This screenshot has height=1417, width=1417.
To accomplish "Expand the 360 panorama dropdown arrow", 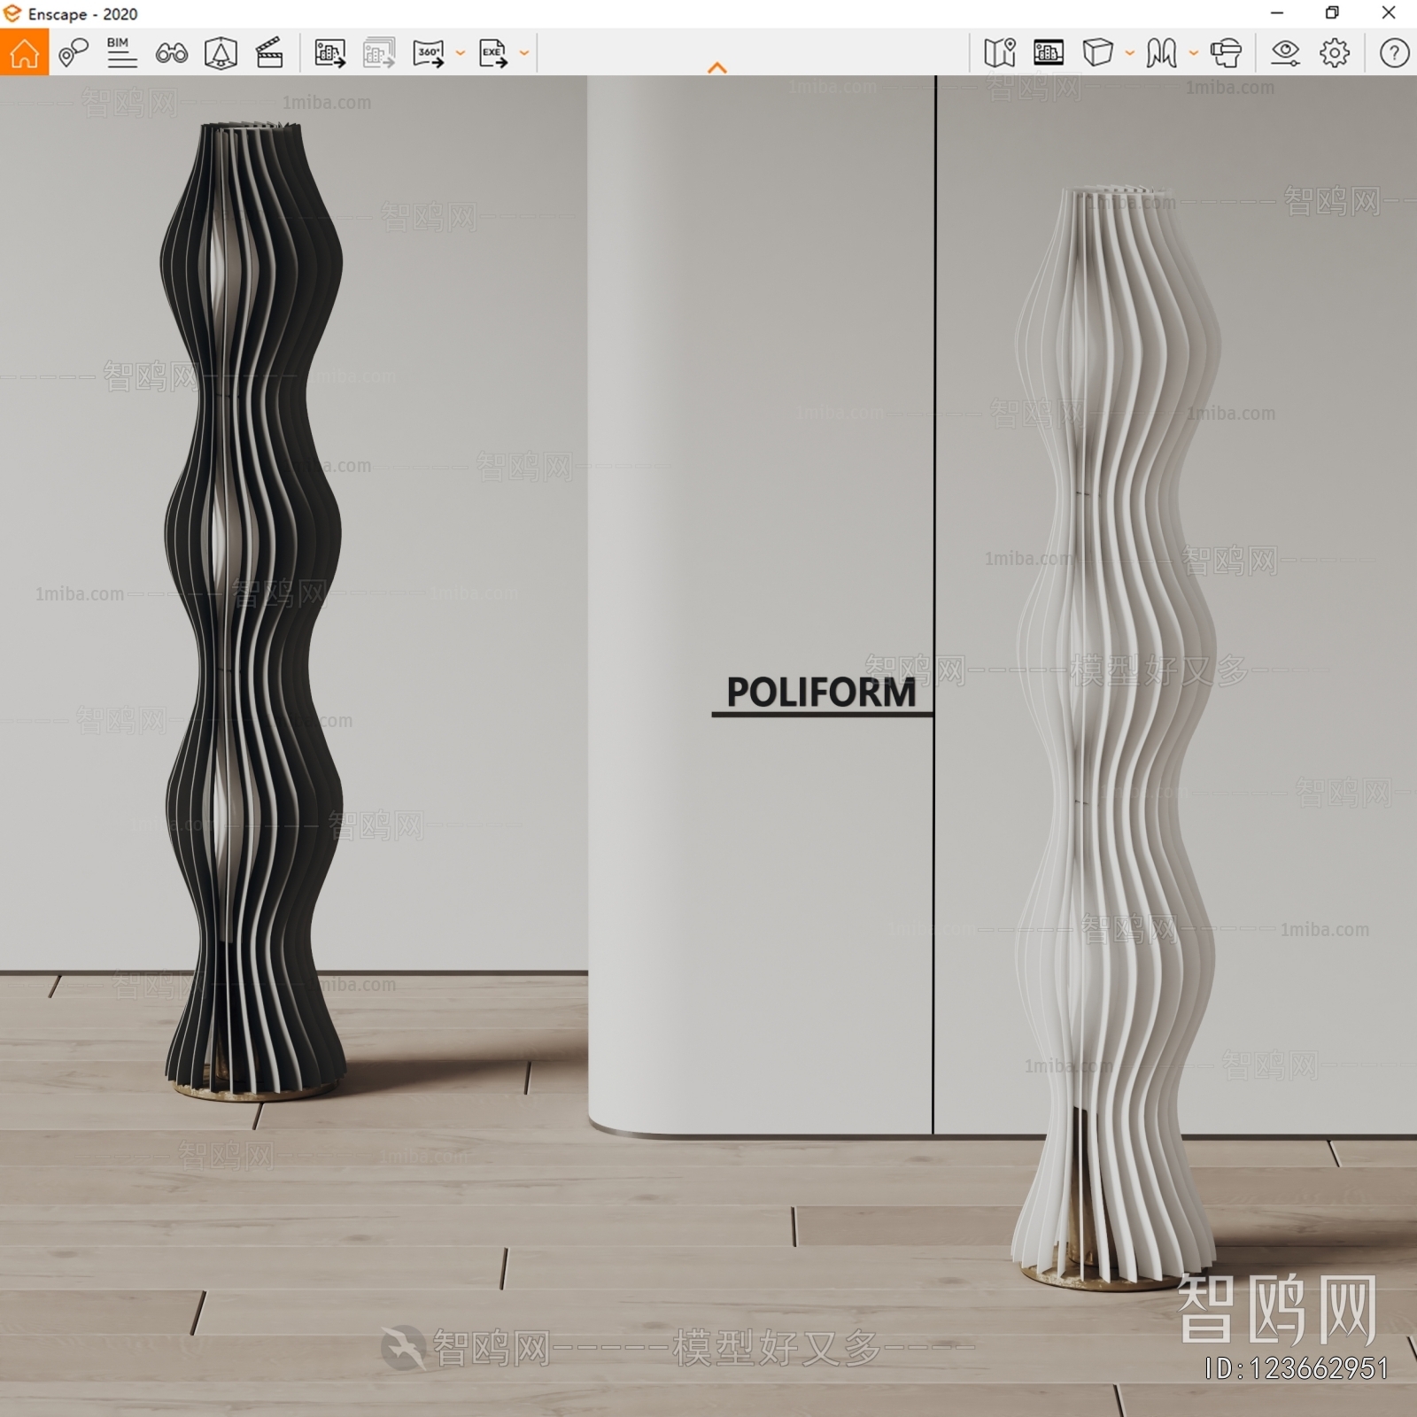I will click(461, 53).
